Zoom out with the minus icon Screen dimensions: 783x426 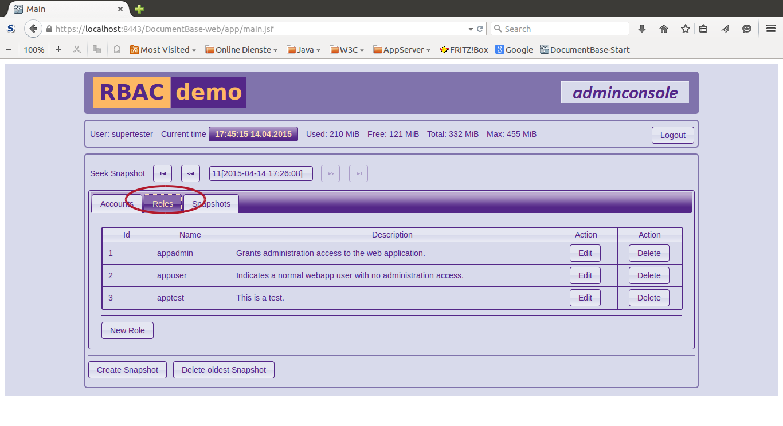click(9, 50)
